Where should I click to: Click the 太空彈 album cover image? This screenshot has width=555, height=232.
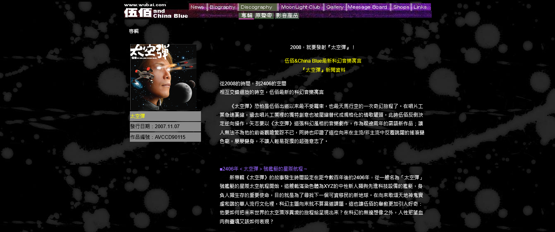coord(163,77)
